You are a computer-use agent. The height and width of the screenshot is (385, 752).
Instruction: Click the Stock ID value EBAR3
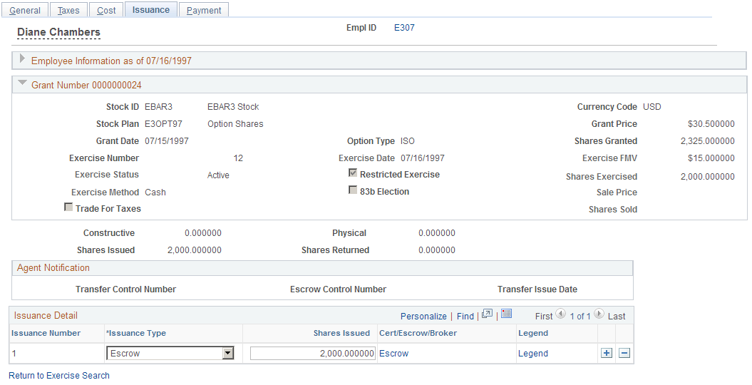(x=158, y=106)
